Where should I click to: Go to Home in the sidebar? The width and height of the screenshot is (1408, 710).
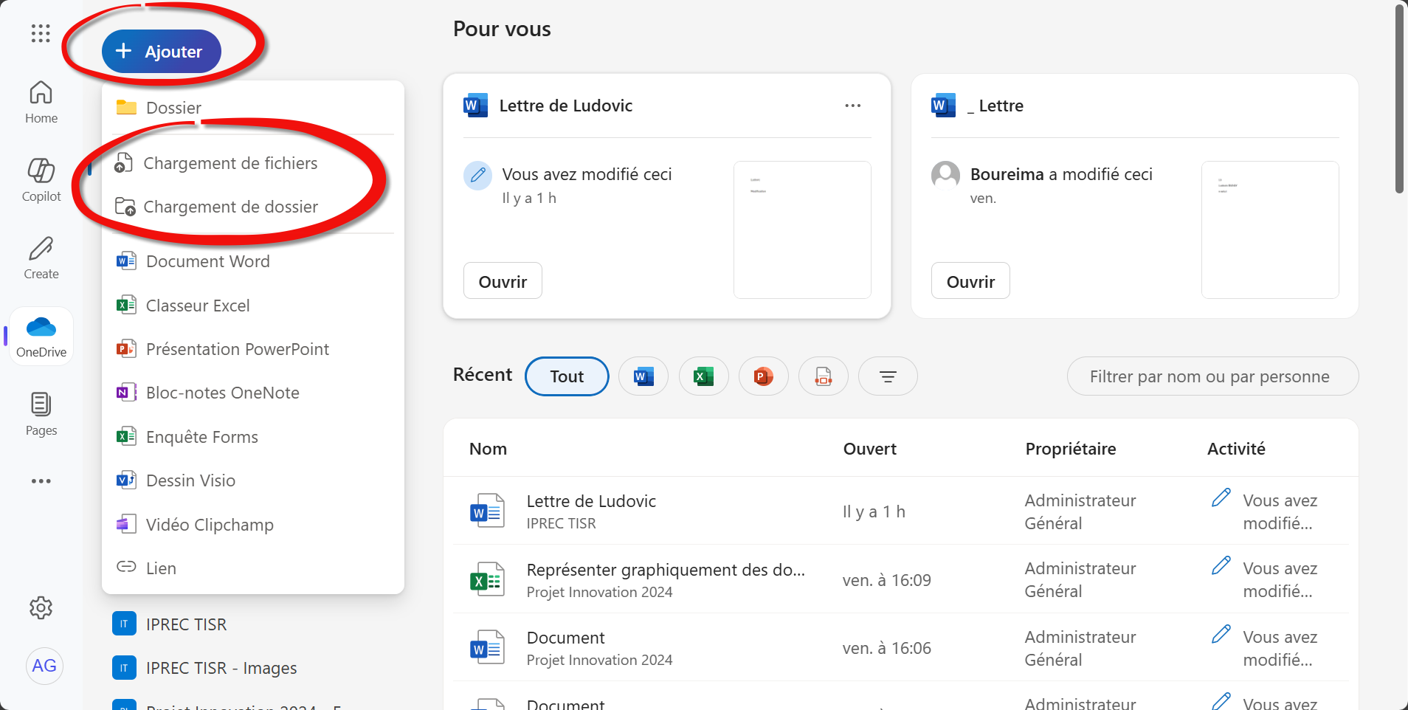coord(41,102)
